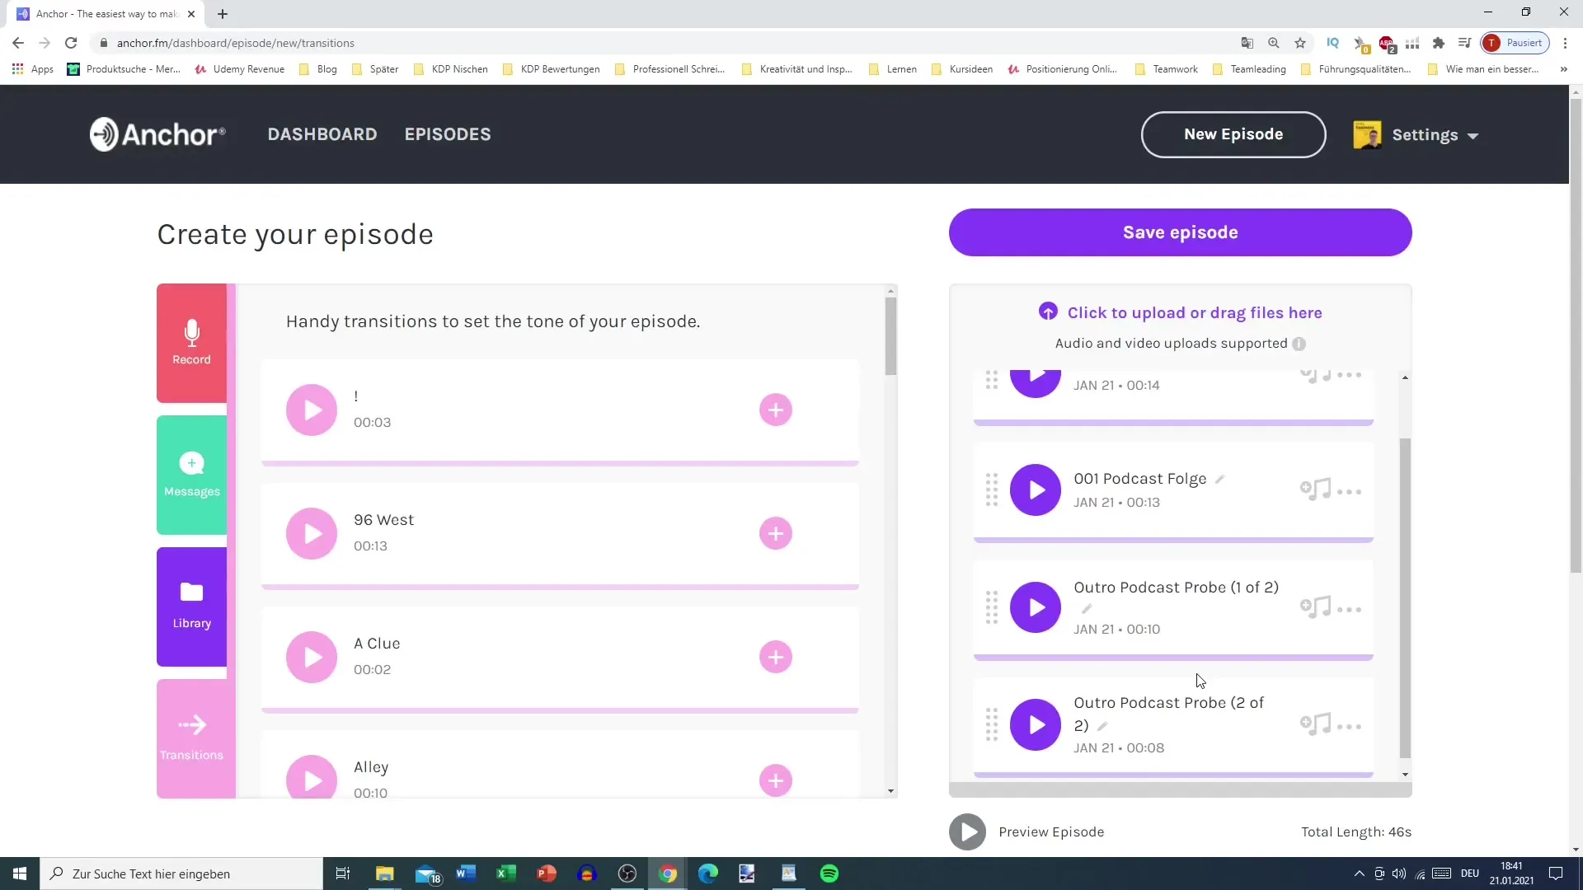Viewport: 1583px width, 890px height.
Task: Bookmark this page with star icon
Action: click(x=1300, y=43)
